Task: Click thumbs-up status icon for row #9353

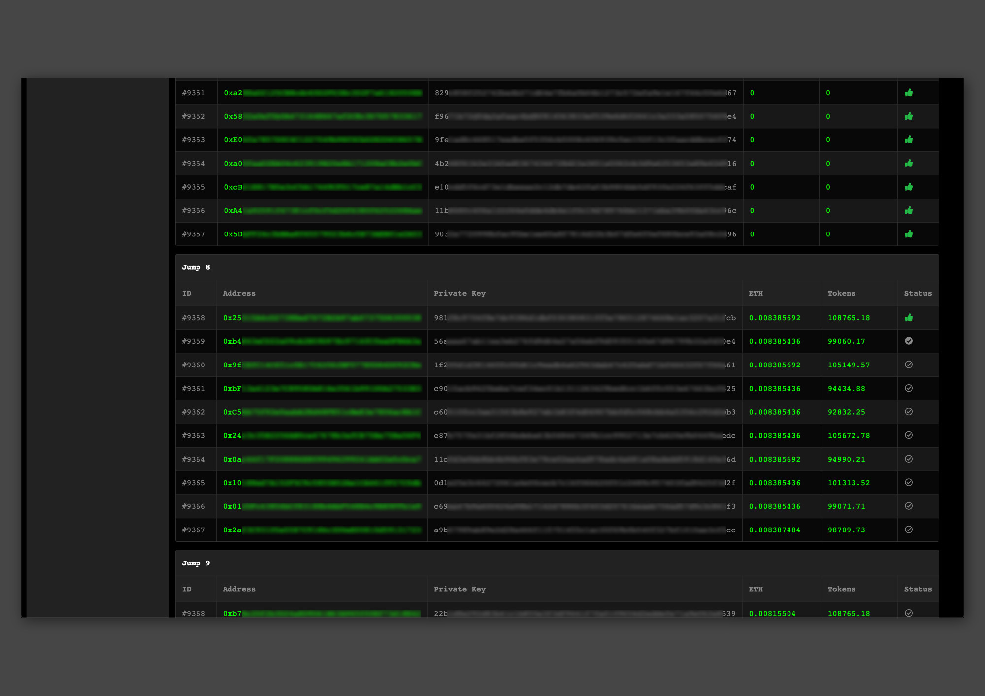Action: point(909,140)
